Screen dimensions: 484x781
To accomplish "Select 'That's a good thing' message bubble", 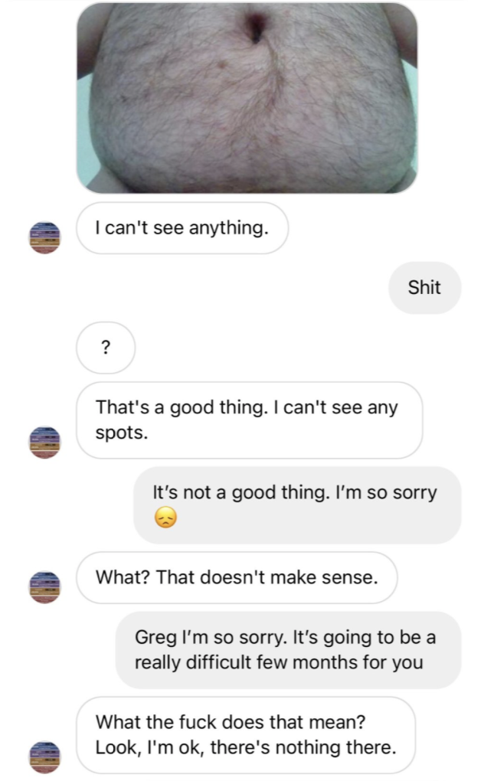I will click(250, 420).
